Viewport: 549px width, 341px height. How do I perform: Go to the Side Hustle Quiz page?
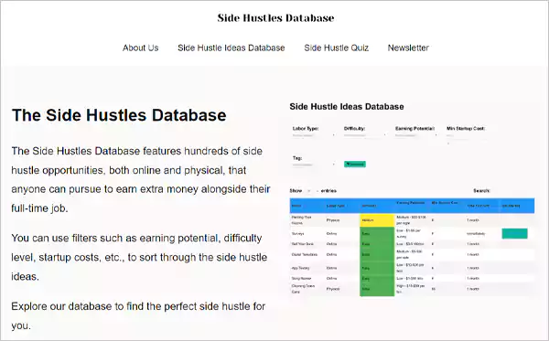(336, 48)
